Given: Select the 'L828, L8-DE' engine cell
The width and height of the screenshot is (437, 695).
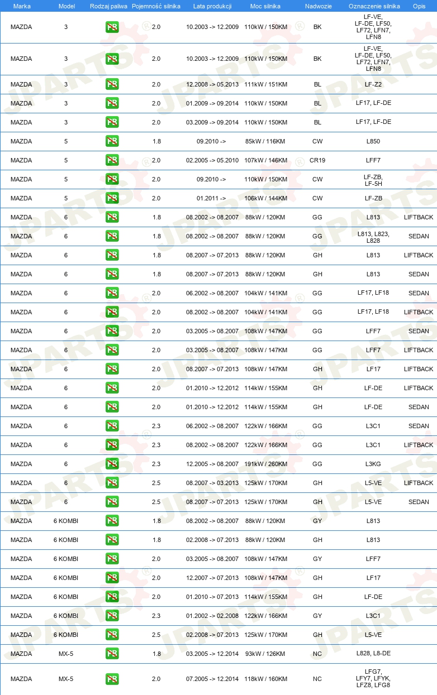Looking at the screenshot, I should (x=373, y=654).
